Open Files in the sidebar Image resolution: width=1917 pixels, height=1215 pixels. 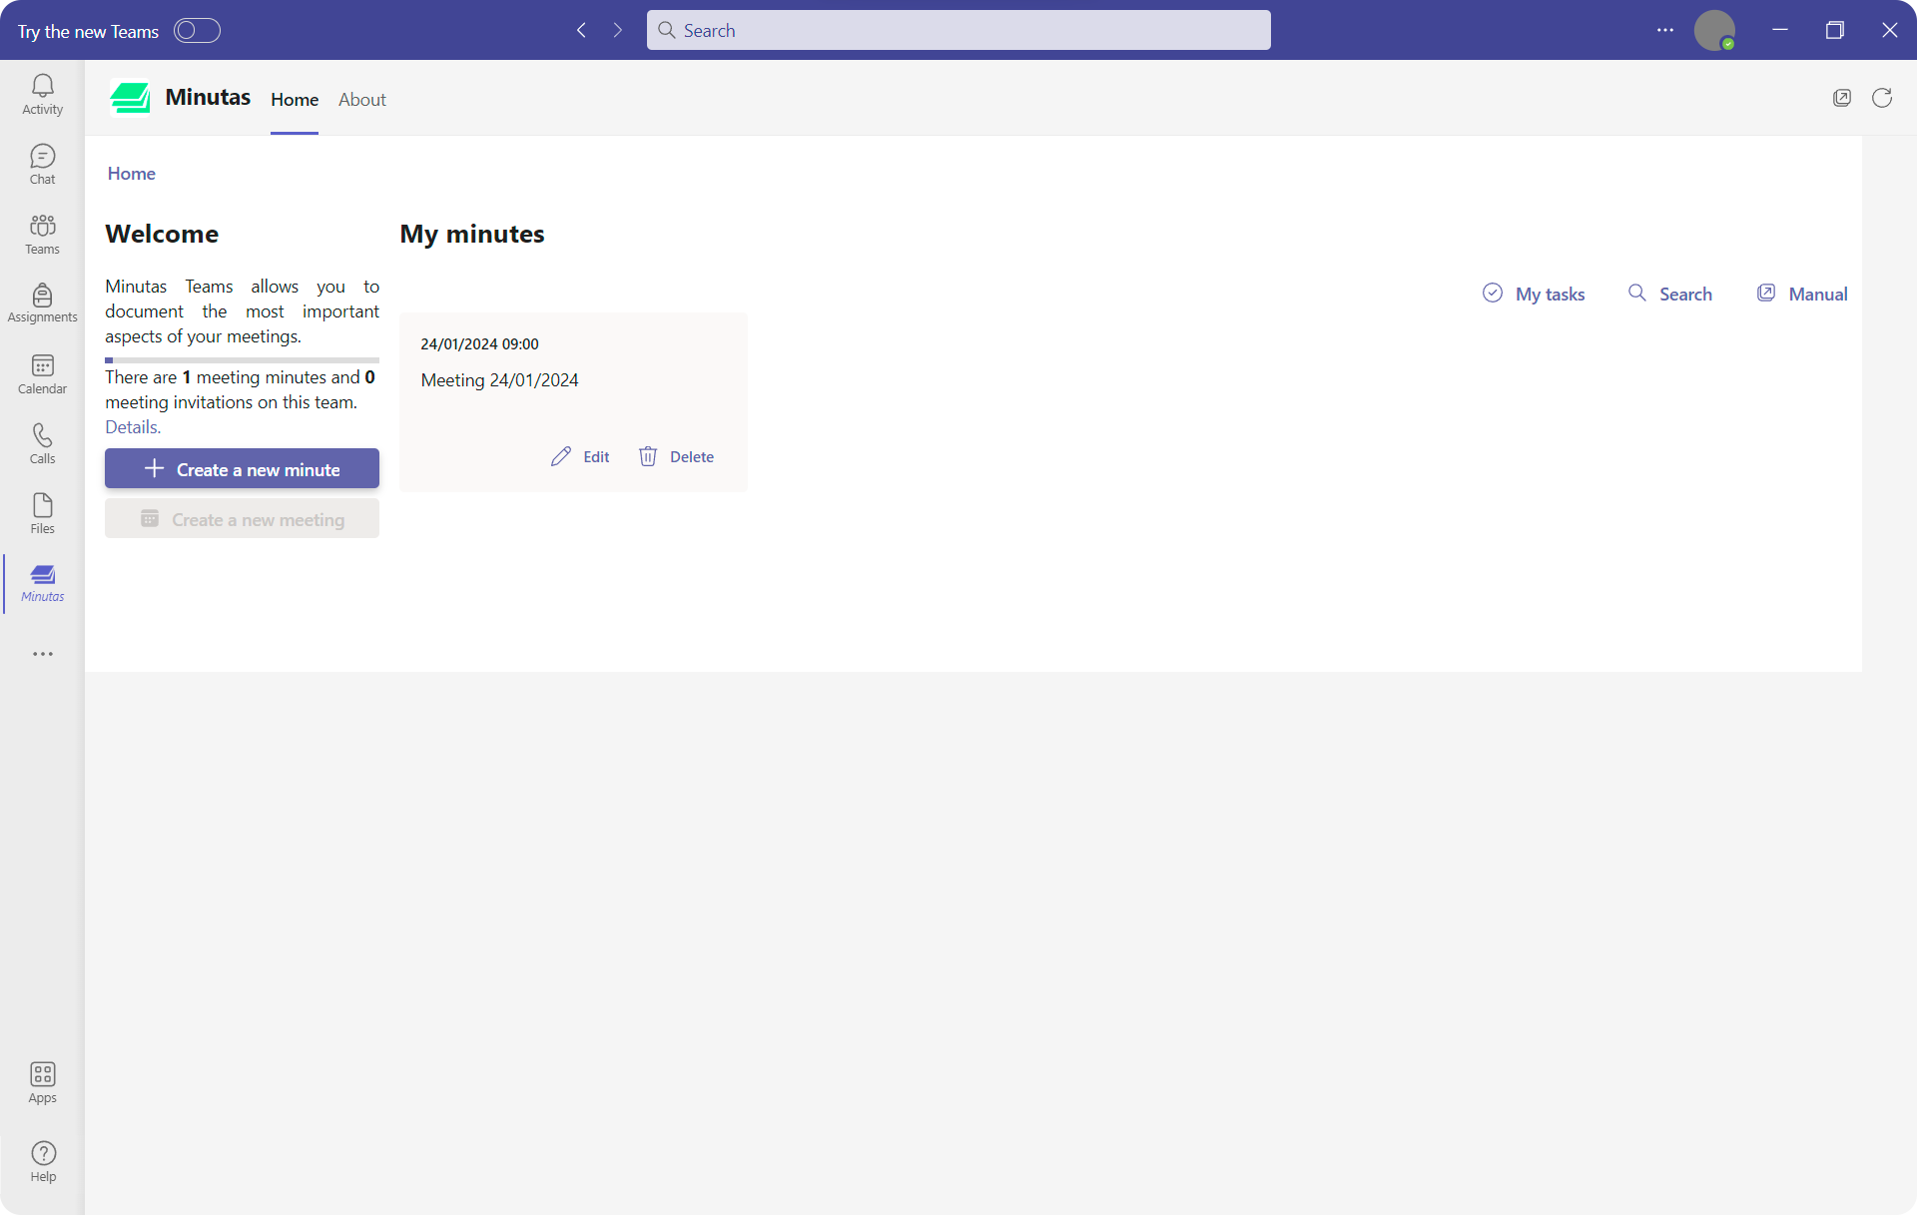(x=42, y=514)
